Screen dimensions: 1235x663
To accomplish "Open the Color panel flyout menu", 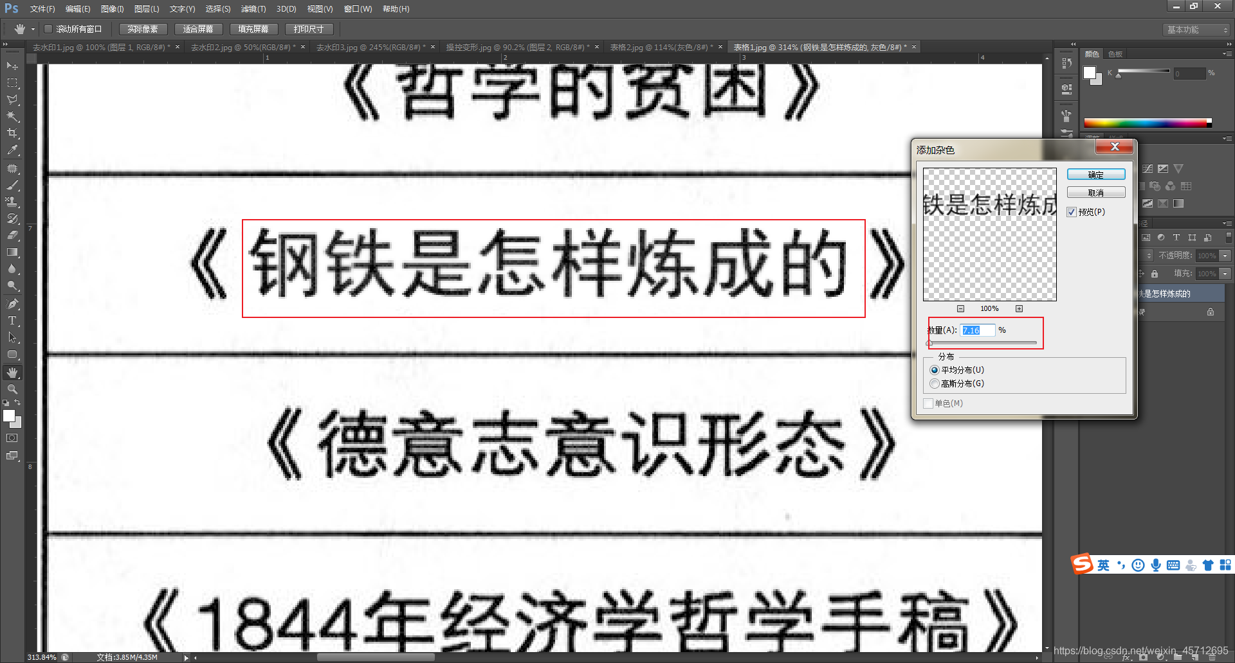I will [x=1227, y=54].
